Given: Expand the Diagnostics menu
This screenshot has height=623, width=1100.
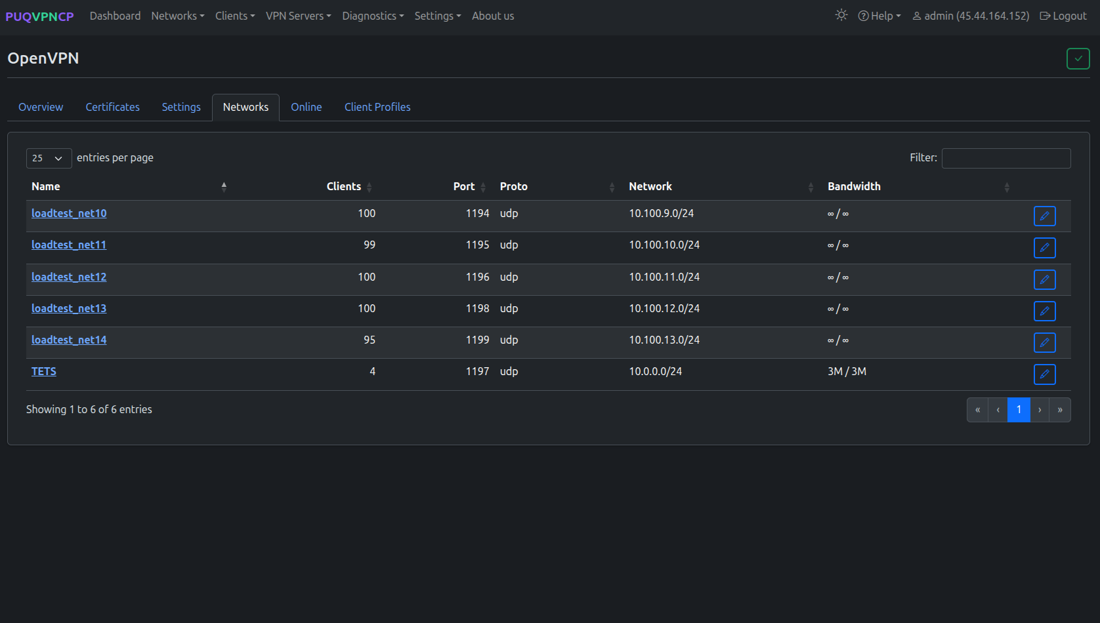Looking at the screenshot, I should (x=373, y=16).
